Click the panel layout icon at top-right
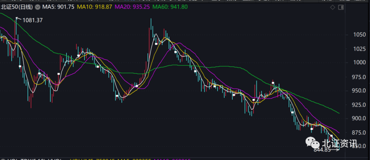 pos(341,7)
